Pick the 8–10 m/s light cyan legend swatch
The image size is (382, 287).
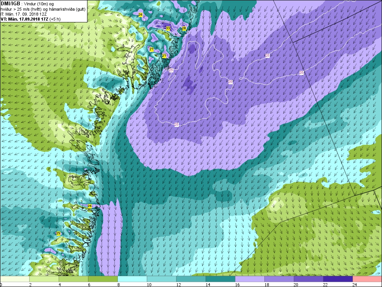click(x=132, y=279)
